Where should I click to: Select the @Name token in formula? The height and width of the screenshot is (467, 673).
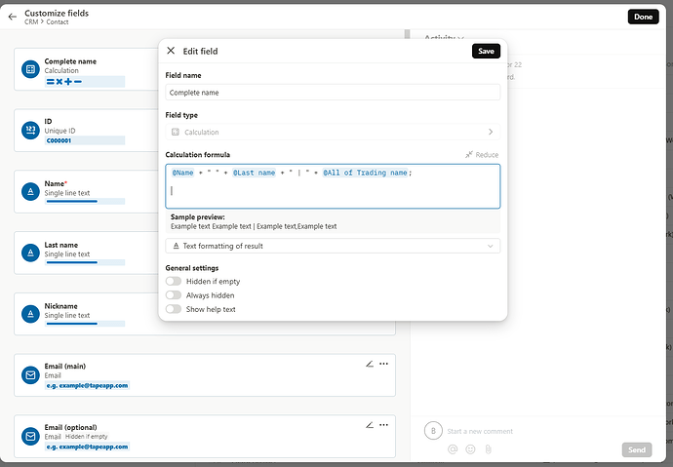tap(182, 173)
